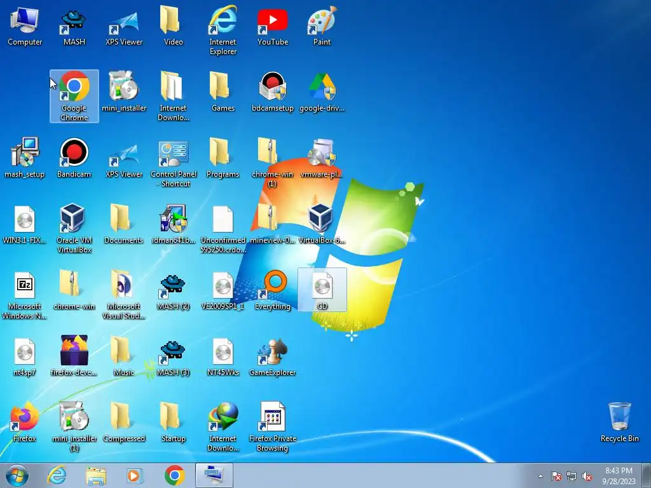Select the Paint shortcut
This screenshot has height=488, width=651.
[x=322, y=25]
